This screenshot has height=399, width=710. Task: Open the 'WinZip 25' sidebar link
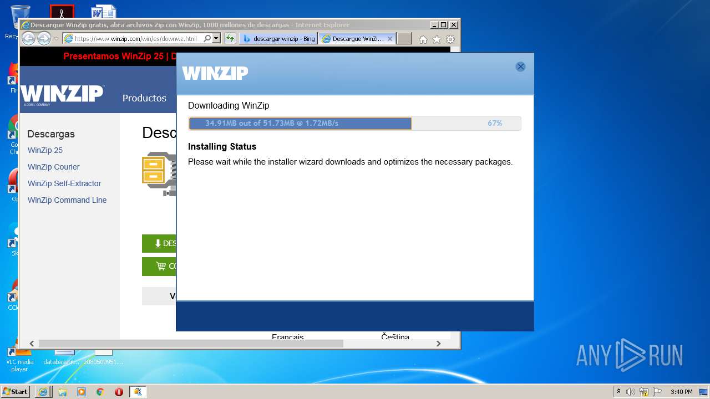pos(45,150)
